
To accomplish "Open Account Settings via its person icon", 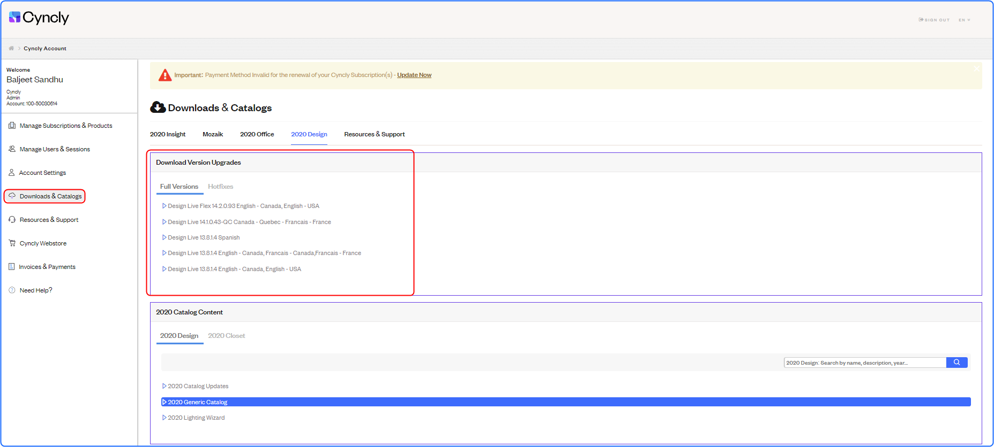I will pyautogui.click(x=11, y=173).
